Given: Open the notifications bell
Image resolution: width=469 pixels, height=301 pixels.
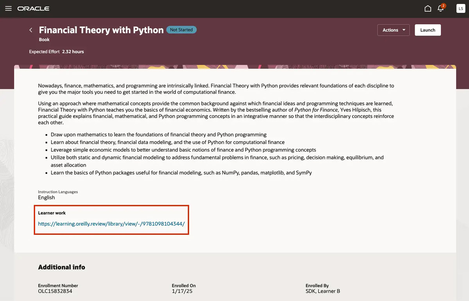Looking at the screenshot, I should pos(441,9).
